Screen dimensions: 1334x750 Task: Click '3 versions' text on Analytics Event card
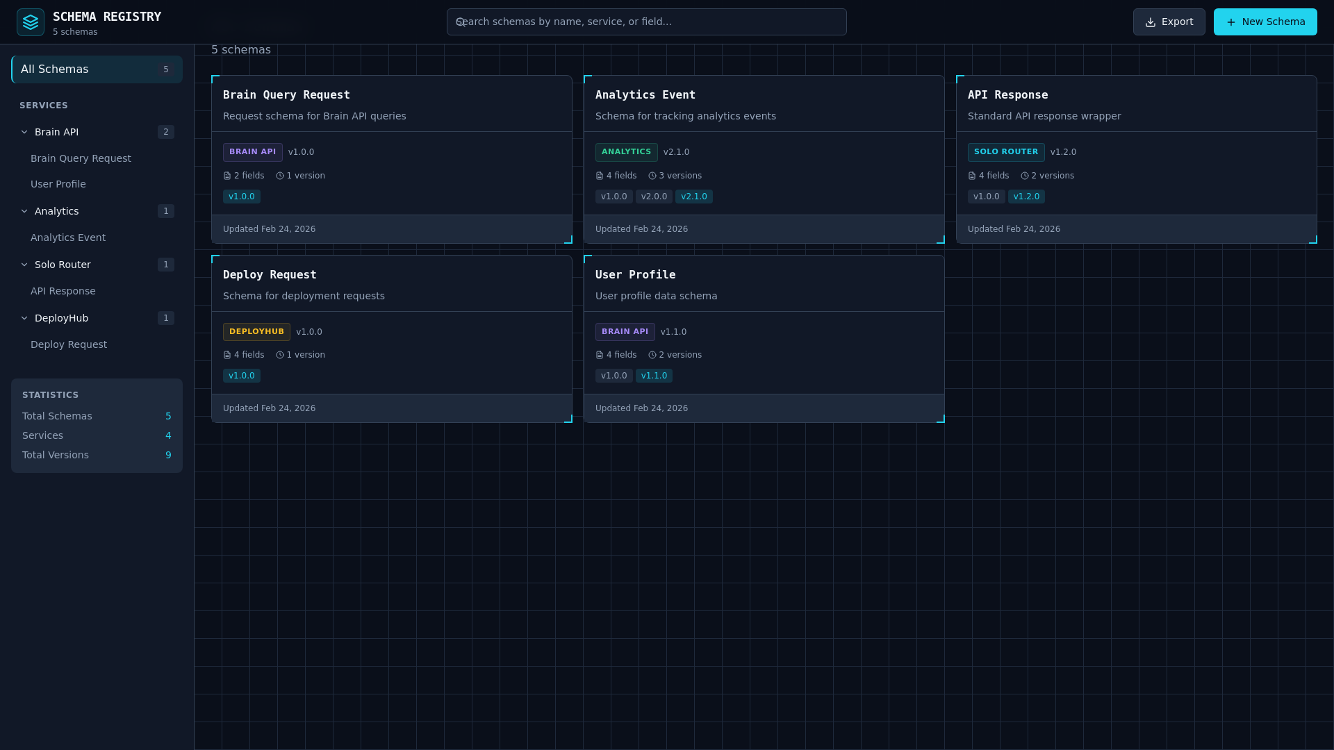(680, 176)
